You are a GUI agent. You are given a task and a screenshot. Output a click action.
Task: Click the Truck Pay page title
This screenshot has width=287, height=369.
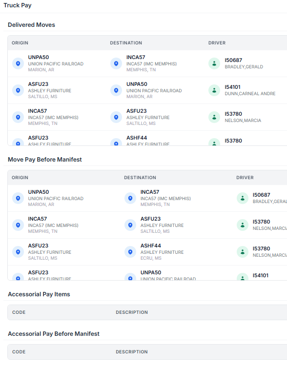(x=18, y=5)
